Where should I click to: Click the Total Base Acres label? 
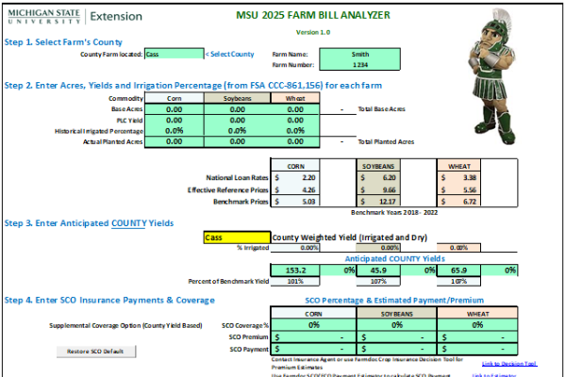pyautogui.click(x=381, y=109)
